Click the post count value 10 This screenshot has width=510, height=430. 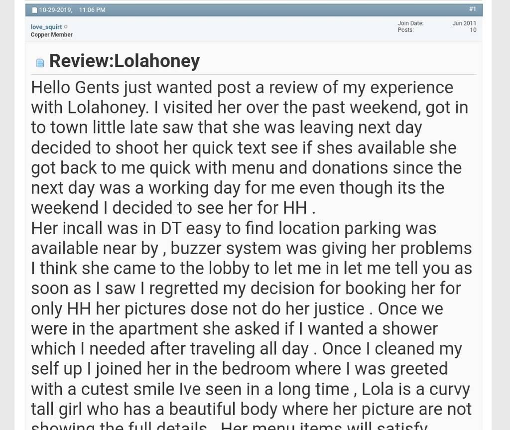click(x=473, y=30)
